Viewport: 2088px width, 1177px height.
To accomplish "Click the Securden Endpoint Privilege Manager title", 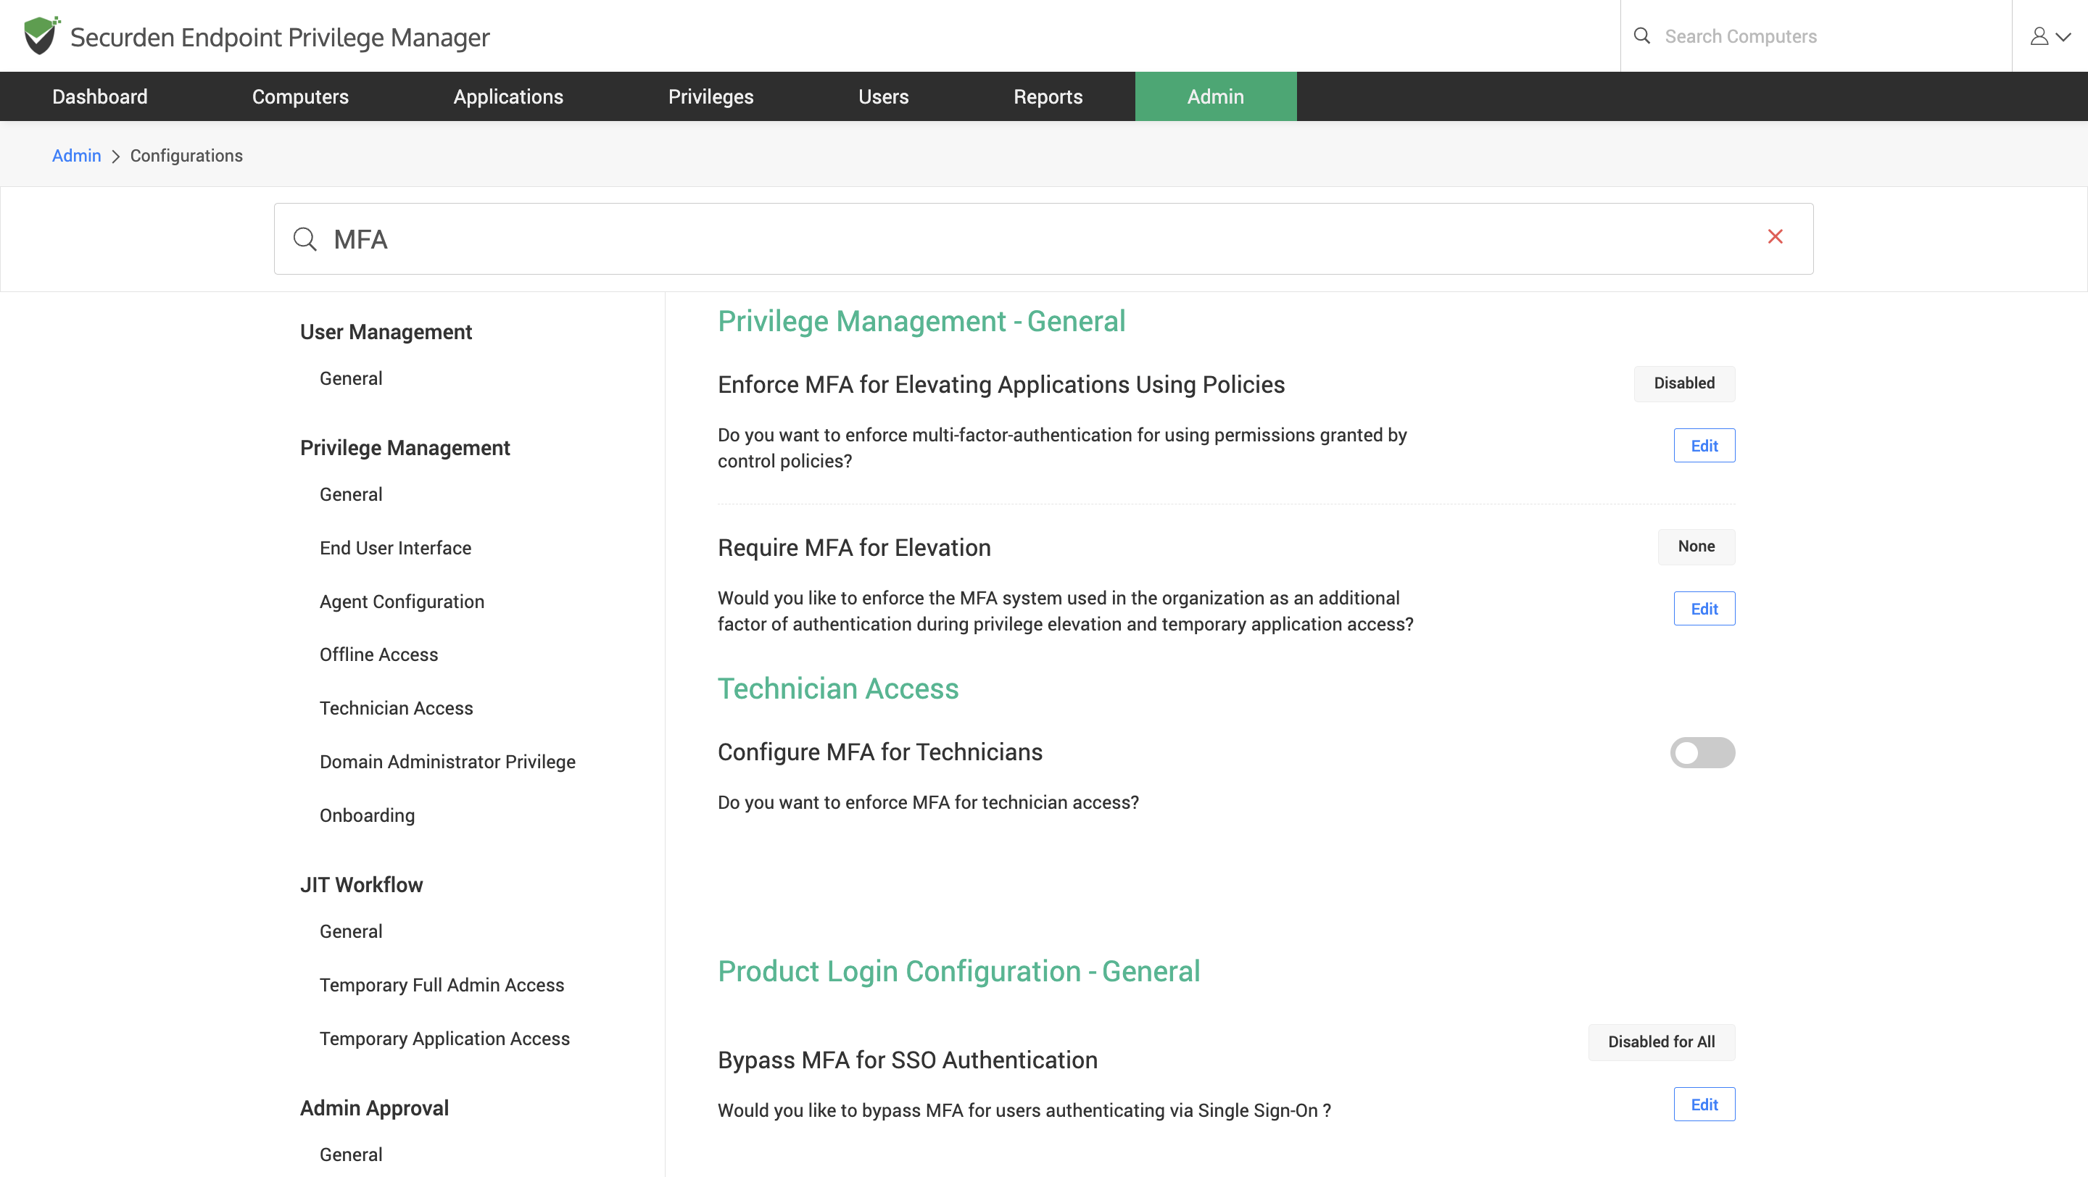I will coord(281,37).
